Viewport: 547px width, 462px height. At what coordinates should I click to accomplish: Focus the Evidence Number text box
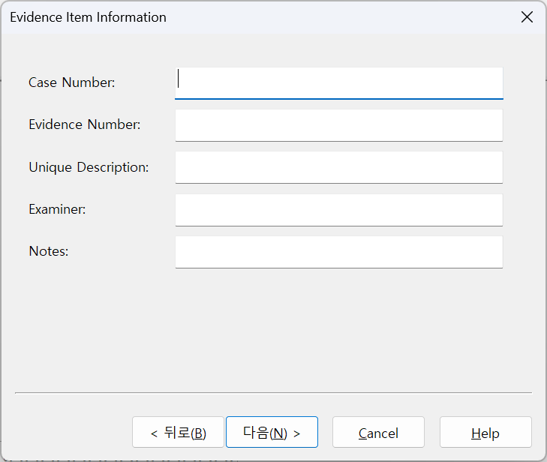pyautogui.click(x=338, y=125)
